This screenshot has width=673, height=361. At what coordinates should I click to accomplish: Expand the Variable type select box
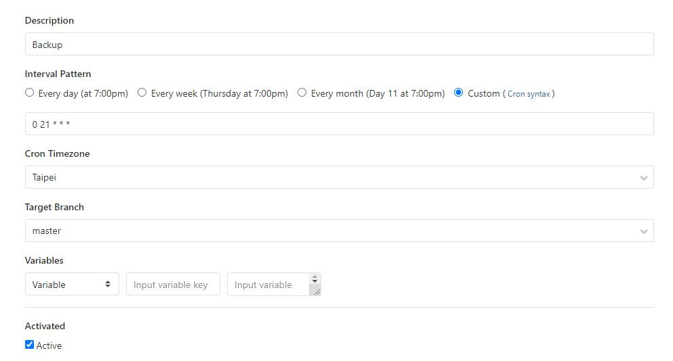(72, 284)
